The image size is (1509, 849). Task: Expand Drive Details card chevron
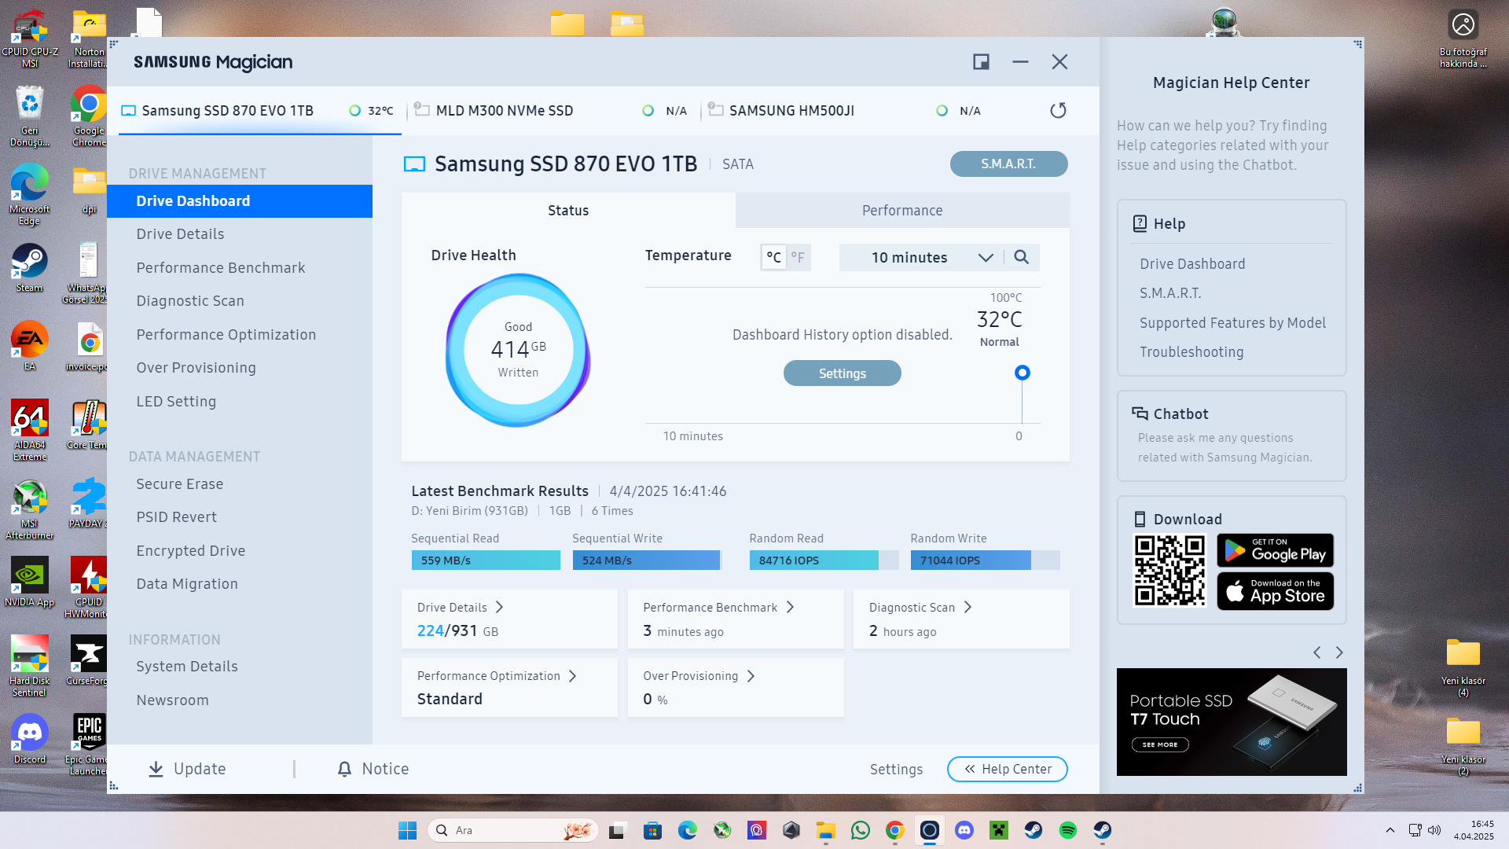coord(499,607)
